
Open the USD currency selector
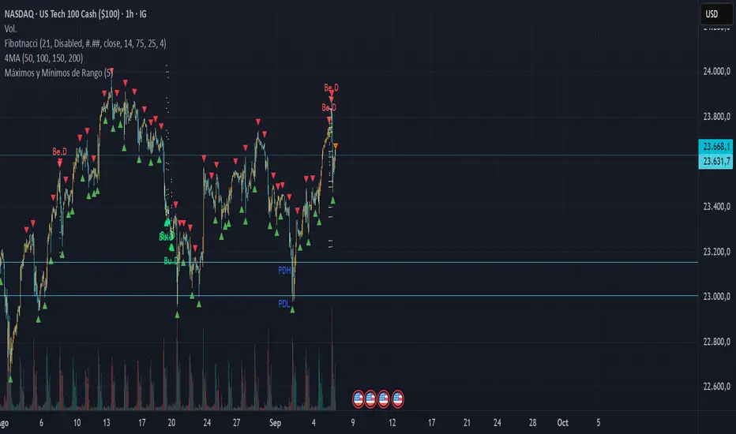pyautogui.click(x=716, y=14)
